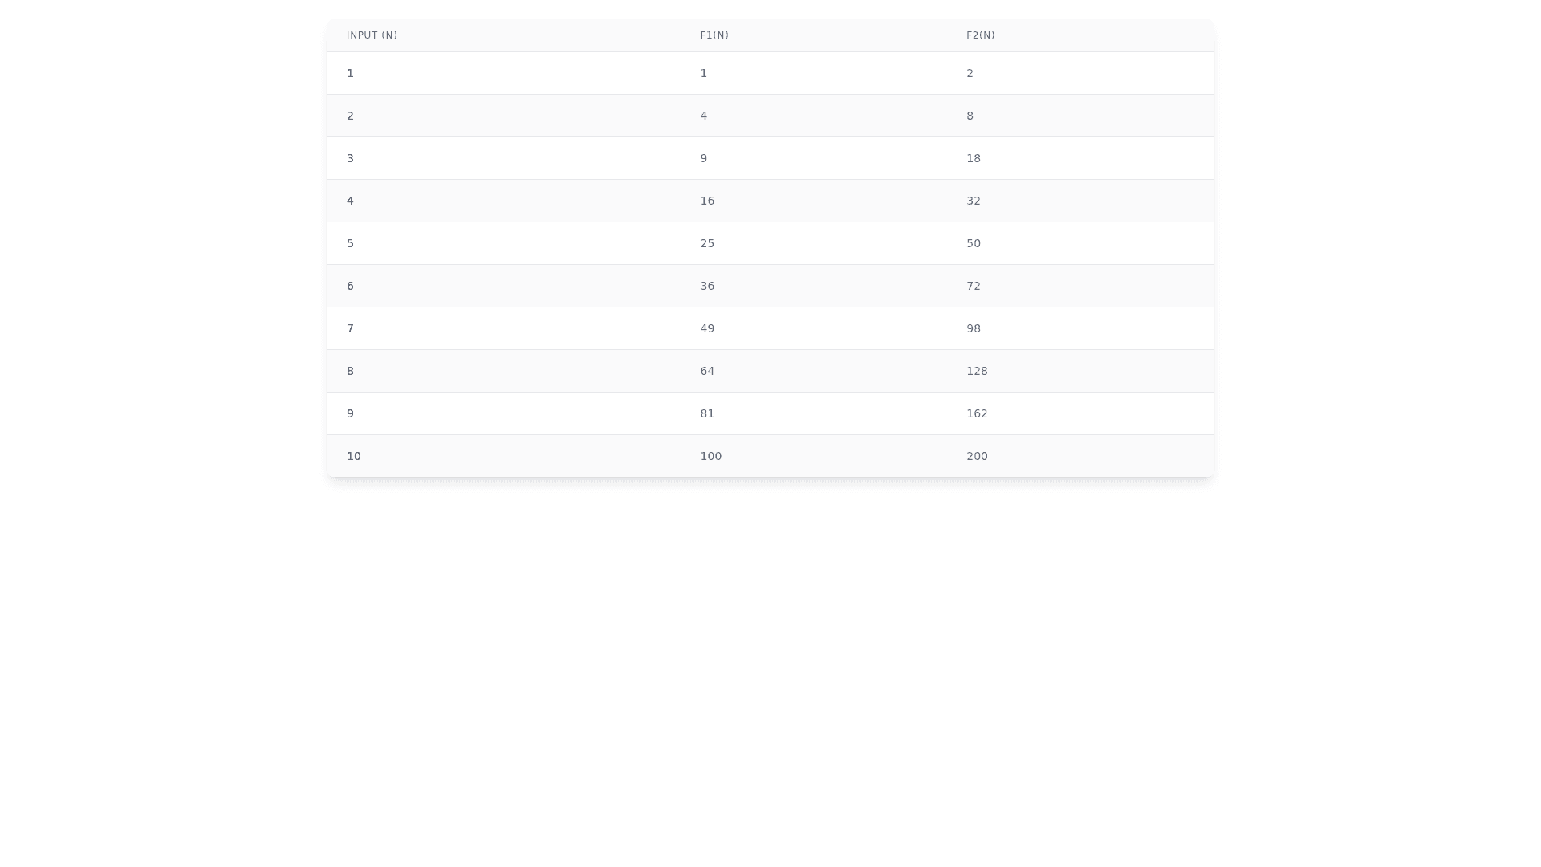Select the F1 value 64 cell

(707, 371)
